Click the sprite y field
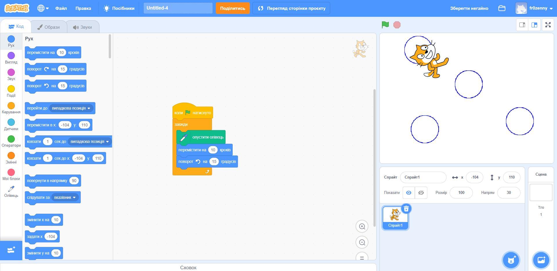This screenshot has height=271, width=557. click(511, 177)
